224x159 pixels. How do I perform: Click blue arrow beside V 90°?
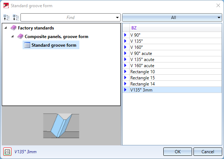pyautogui.click(x=125, y=35)
